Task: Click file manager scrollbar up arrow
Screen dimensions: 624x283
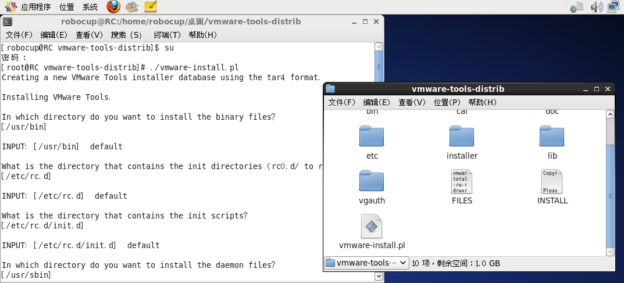Action: click(x=610, y=114)
